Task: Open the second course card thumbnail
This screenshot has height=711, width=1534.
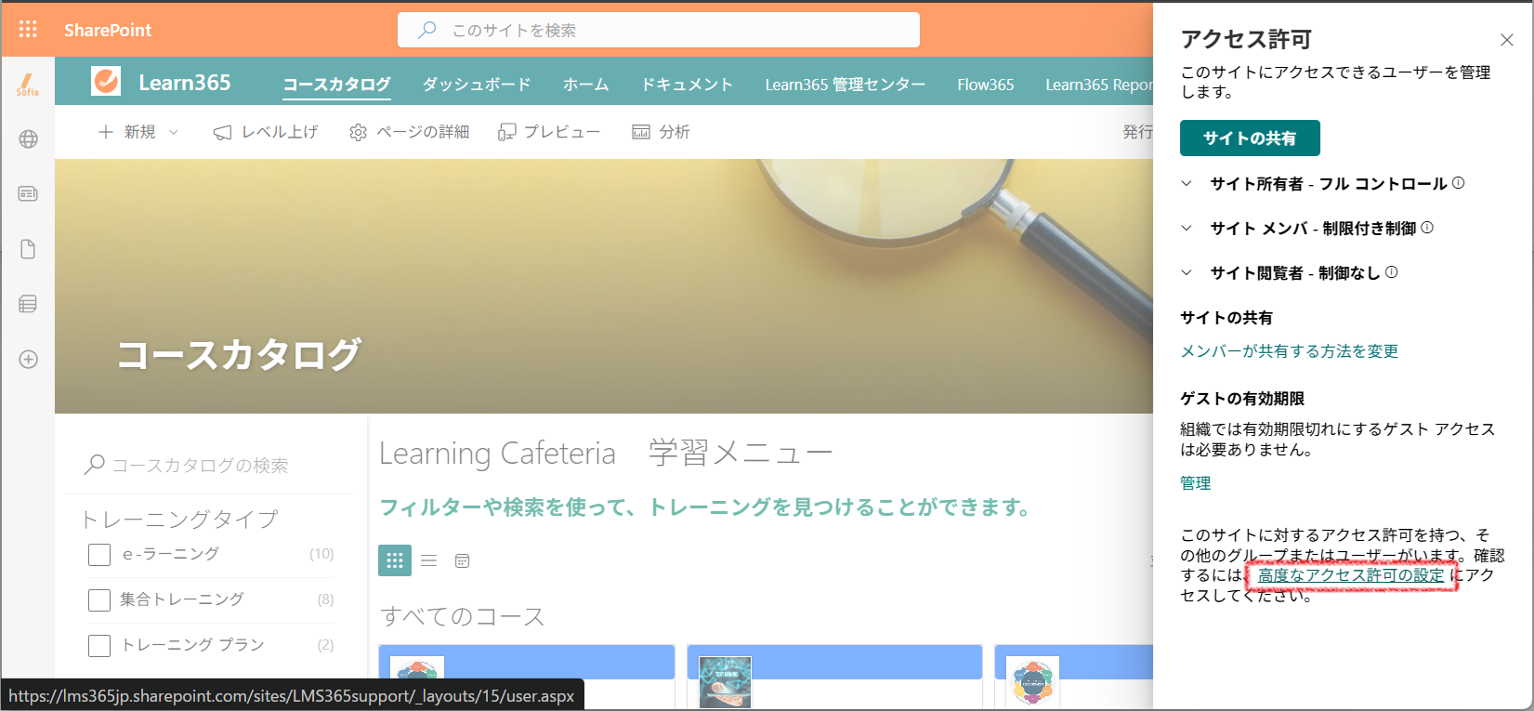Action: (x=725, y=681)
